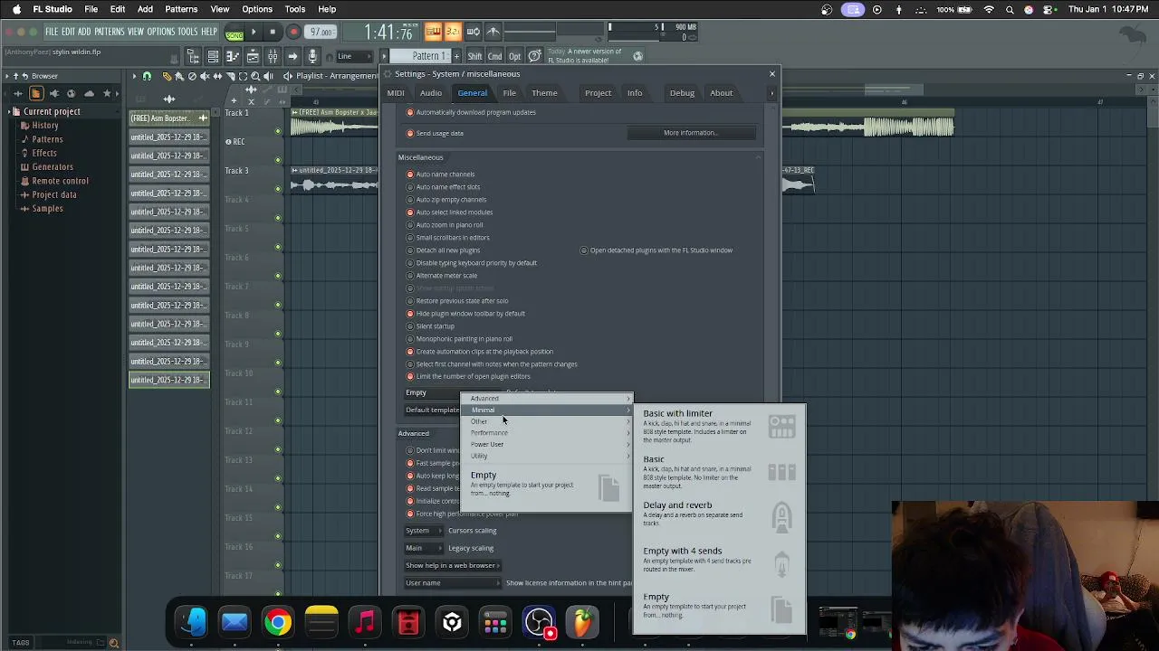Toggle Detach all new plugins option
Screen dimensions: 1159x651
point(444,250)
